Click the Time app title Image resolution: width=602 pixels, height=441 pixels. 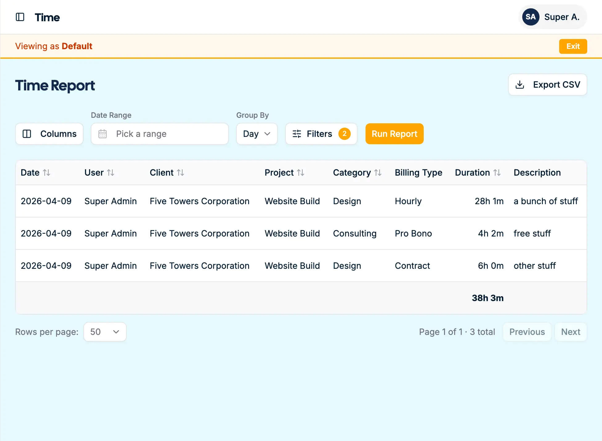47,17
